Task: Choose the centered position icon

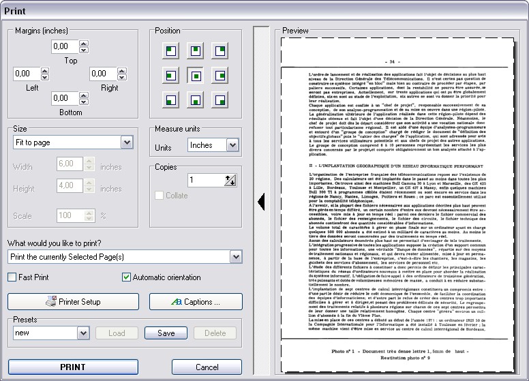Action: coord(196,75)
